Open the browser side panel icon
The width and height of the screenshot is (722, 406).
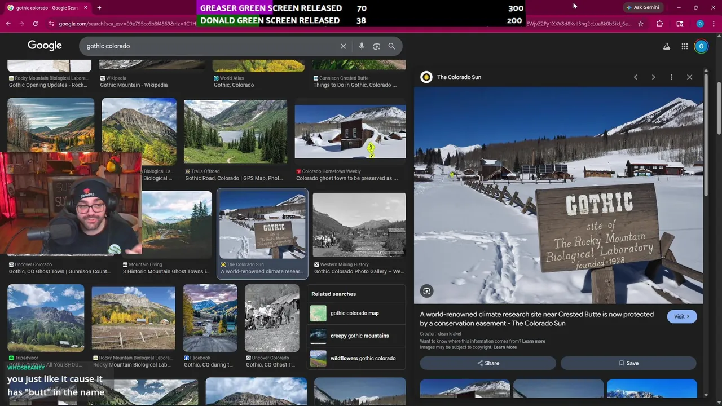click(680, 24)
